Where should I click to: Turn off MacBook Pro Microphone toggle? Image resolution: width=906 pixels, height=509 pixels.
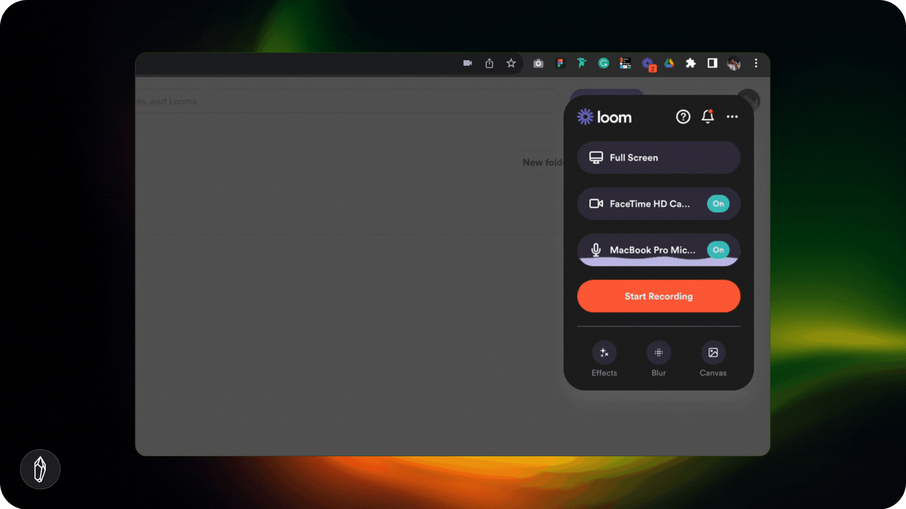(718, 250)
